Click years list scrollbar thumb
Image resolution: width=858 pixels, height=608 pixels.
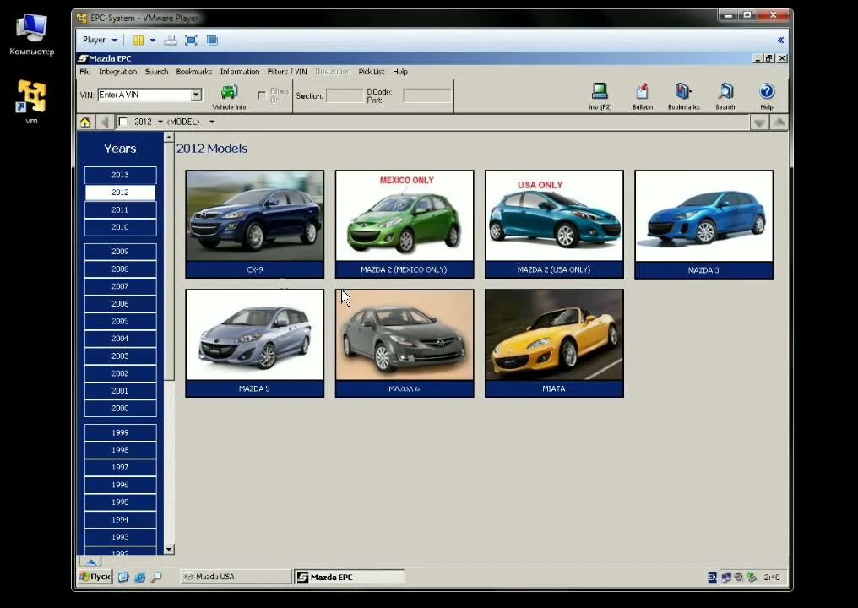click(169, 262)
